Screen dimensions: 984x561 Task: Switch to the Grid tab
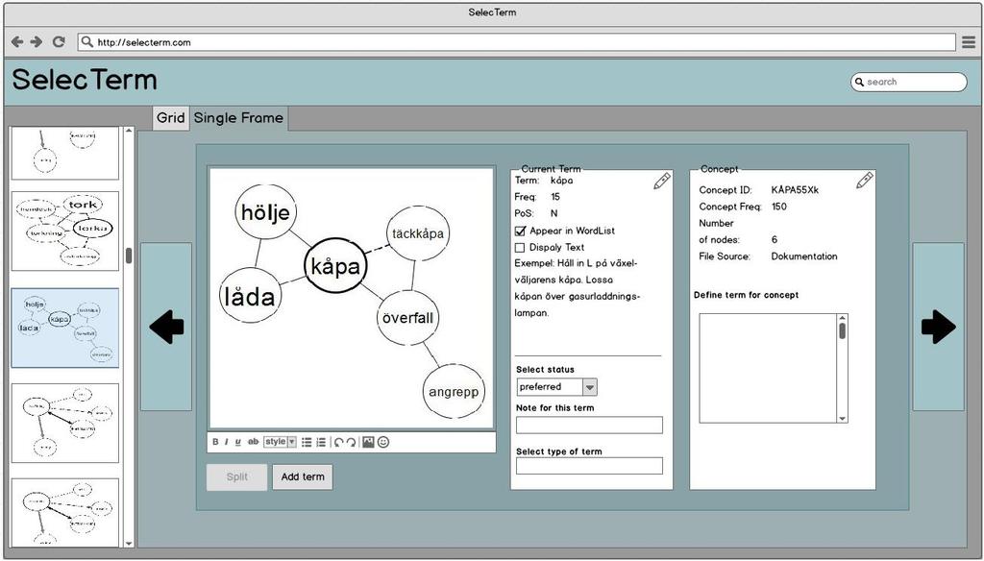[x=171, y=117]
